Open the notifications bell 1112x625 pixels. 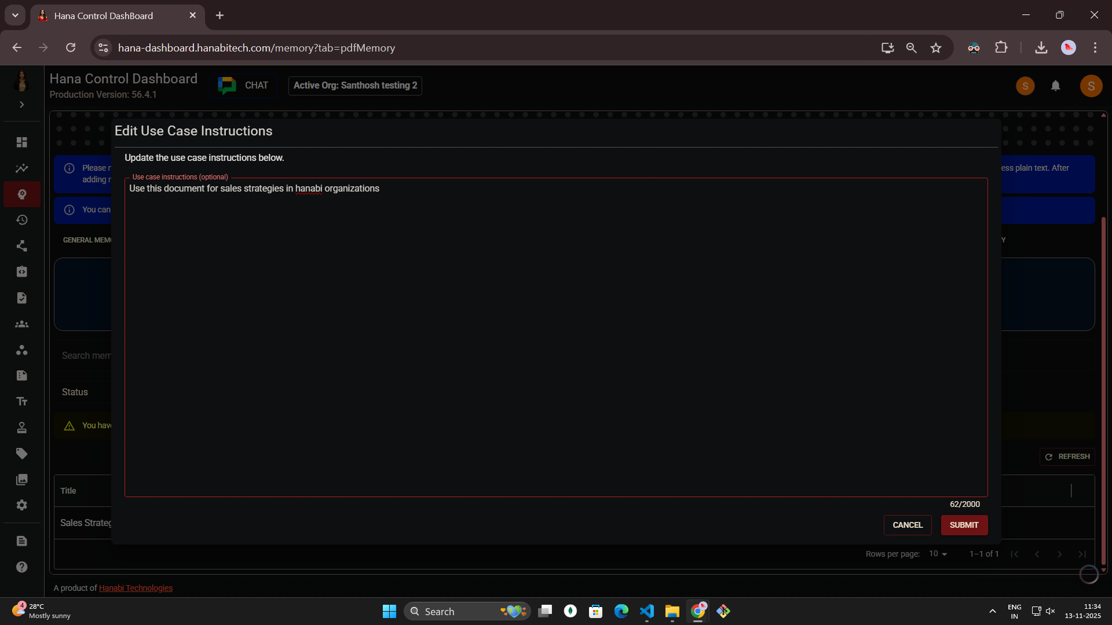coord(1055,85)
